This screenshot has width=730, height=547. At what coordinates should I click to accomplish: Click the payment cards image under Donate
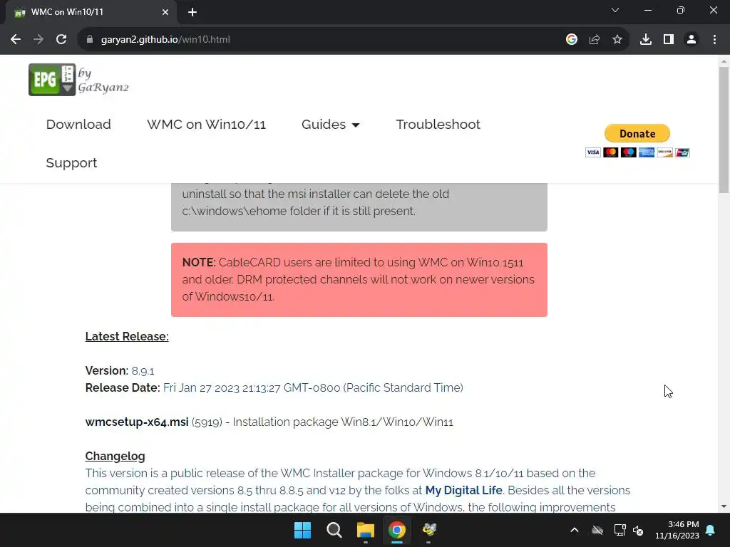(637, 152)
